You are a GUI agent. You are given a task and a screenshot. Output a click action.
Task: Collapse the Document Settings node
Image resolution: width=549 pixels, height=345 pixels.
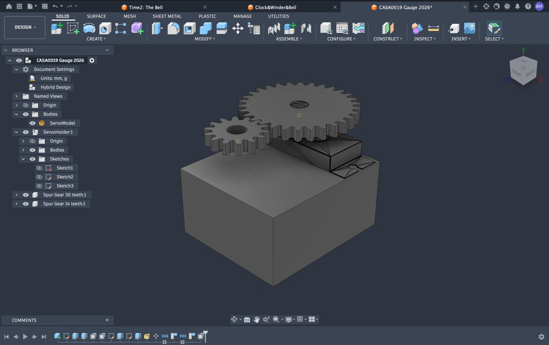(16, 69)
